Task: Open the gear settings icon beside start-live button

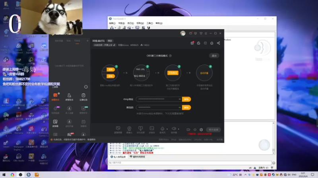Action: click(x=201, y=130)
